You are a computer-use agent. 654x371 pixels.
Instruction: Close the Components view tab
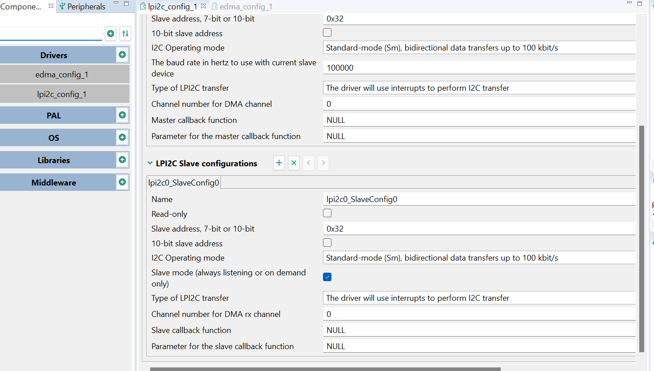51,6
